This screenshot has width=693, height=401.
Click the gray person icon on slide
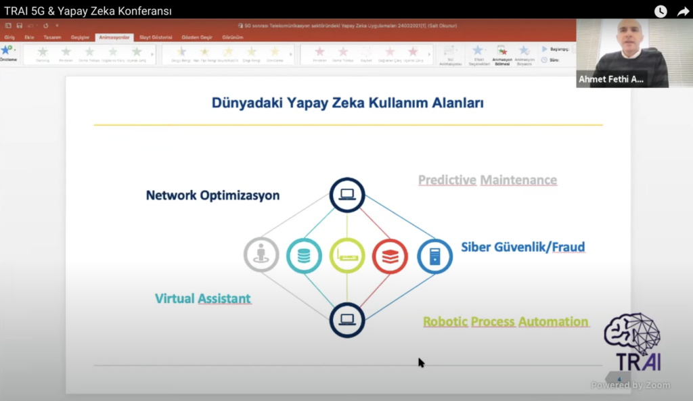(261, 256)
